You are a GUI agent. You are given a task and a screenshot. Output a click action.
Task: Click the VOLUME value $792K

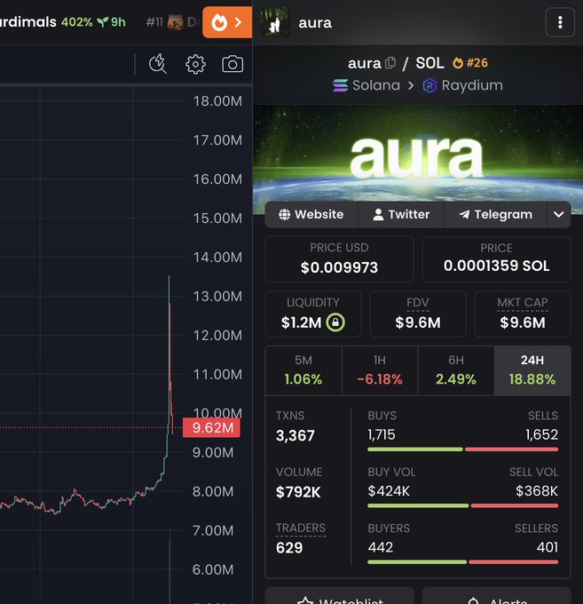click(x=298, y=492)
